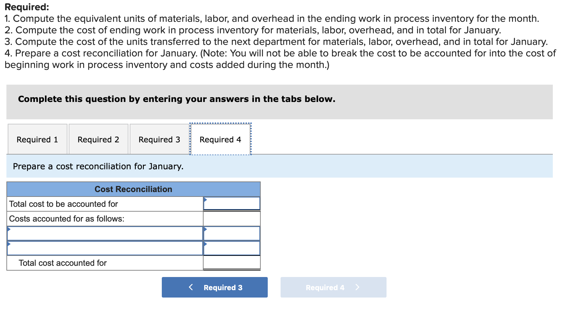Screen dimensions: 583x311
Task: Click the Required 3 navigation button
Action: [214, 287]
